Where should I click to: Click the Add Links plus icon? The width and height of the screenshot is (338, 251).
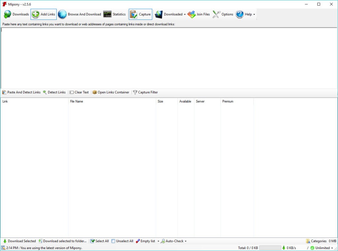(x=36, y=14)
